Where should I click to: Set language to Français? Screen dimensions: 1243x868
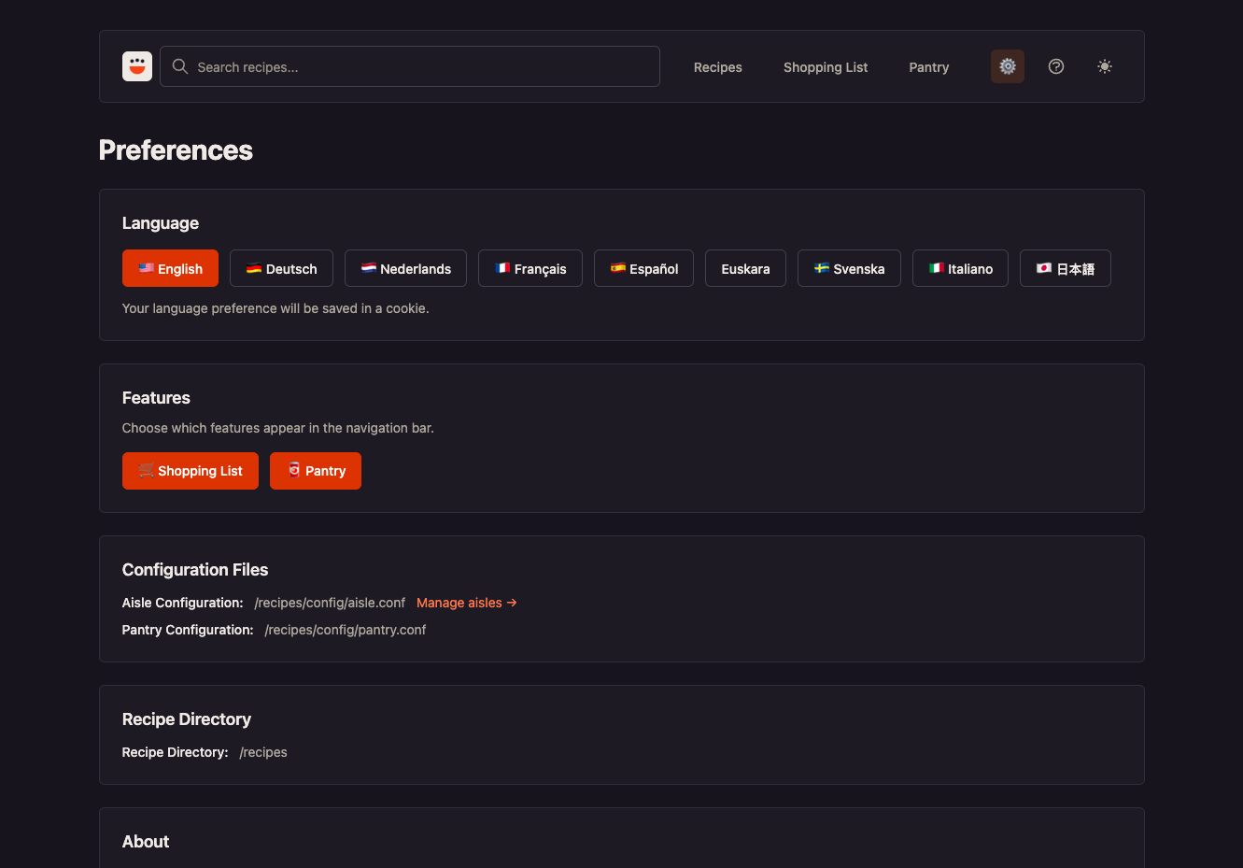pos(530,268)
